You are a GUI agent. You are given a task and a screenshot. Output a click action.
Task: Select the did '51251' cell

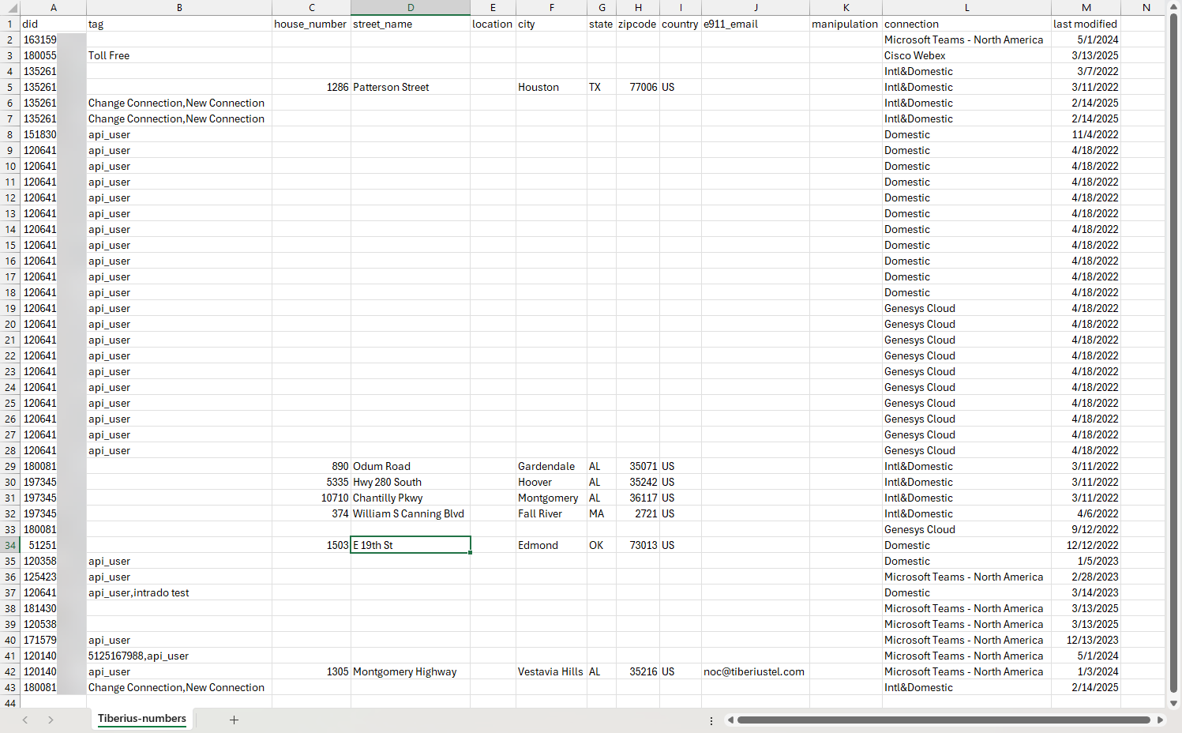[x=54, y=545]
